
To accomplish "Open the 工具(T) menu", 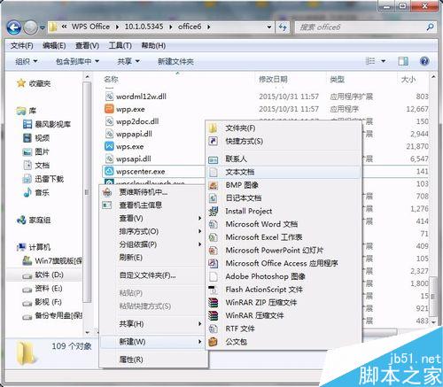I will coord(120,46).
